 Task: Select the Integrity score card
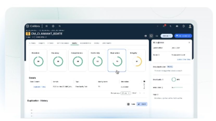(137, 60)
